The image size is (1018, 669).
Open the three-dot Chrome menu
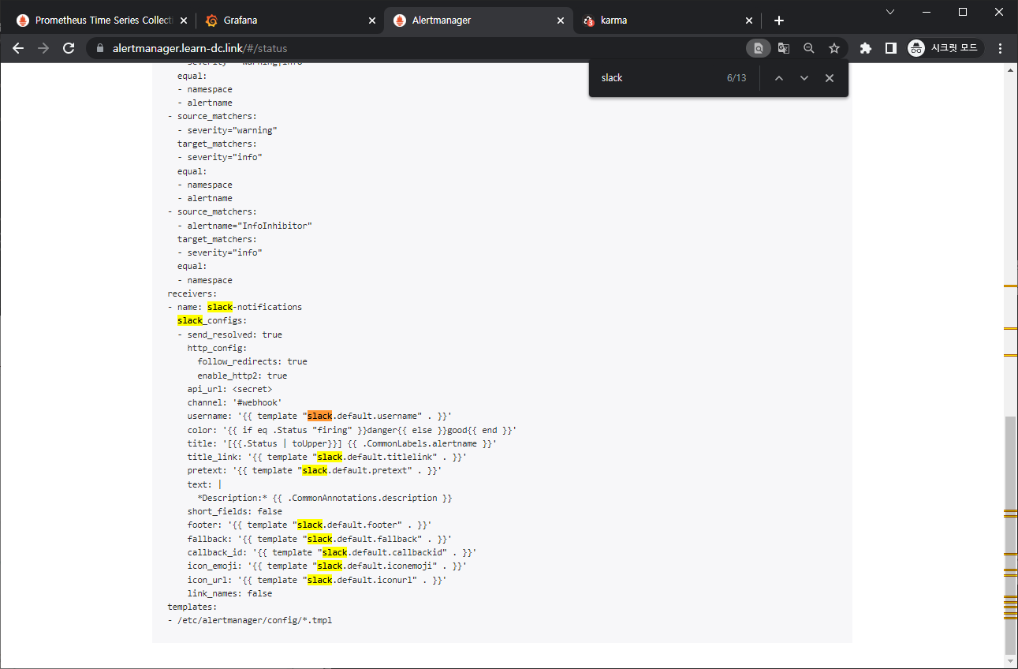click(1000, 48)
